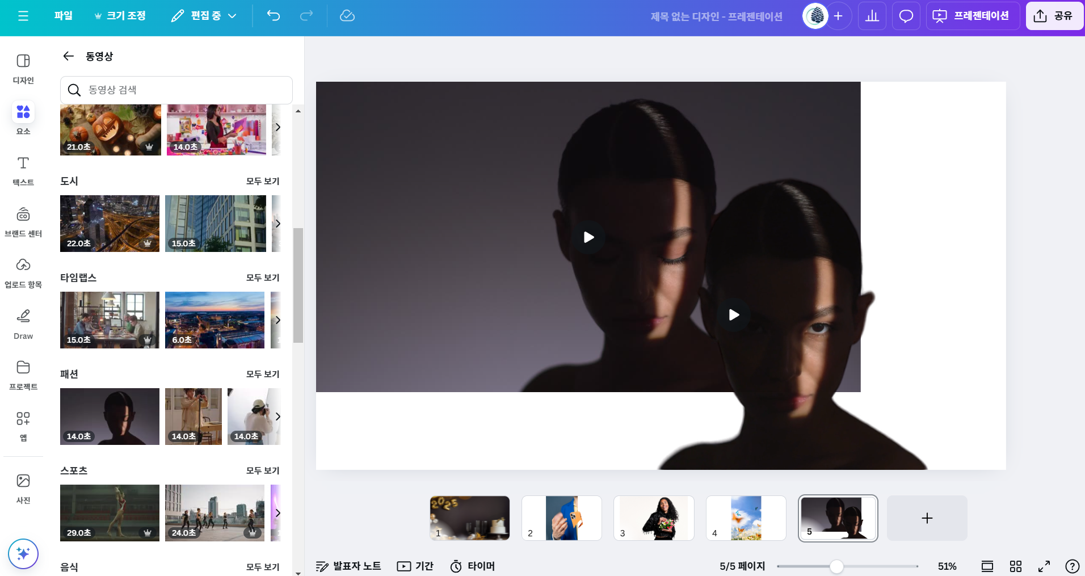Select the Draw tool in sidebar

23,324
